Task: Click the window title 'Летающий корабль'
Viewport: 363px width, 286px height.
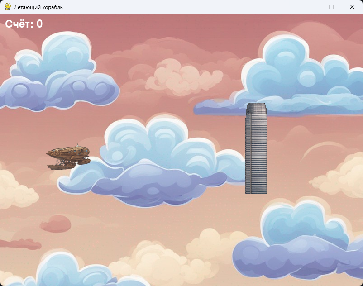Action: pos(38,7)
